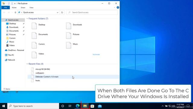This screenshot has width=193, height=109.
Task: Click the title bar Properties icon
Action: point(9,3)
